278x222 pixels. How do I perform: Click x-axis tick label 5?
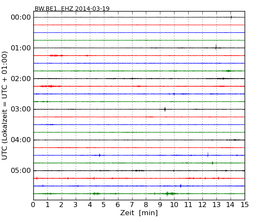click(x=104, y=204)
